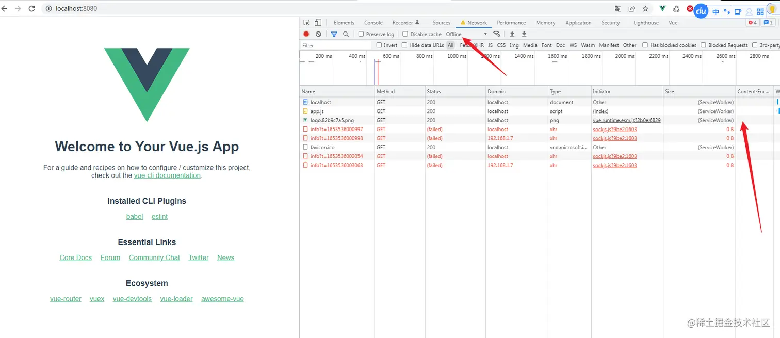
Task: Clear the network log with the clear icon
Action: coord(318,34)
